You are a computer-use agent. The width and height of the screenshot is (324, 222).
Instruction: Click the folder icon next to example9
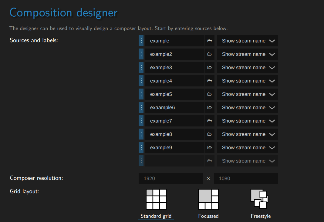click(210, 147)
